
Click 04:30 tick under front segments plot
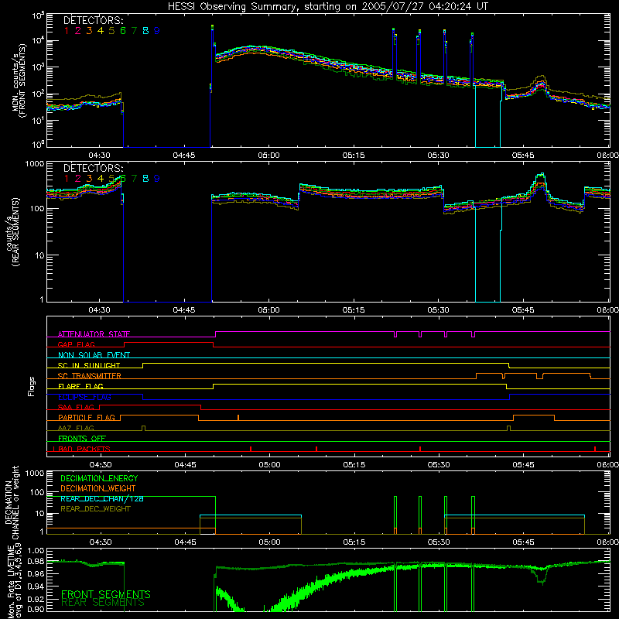(99, 156)
